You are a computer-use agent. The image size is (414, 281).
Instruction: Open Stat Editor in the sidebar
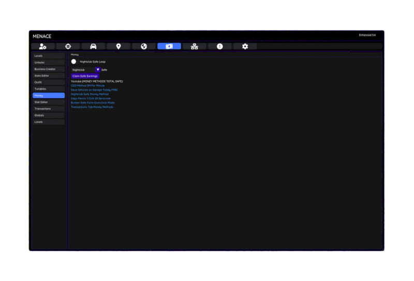(49, 102)
